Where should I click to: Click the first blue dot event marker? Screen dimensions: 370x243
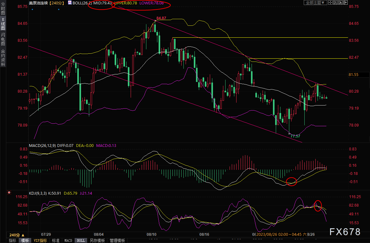(x=32, y=9)
